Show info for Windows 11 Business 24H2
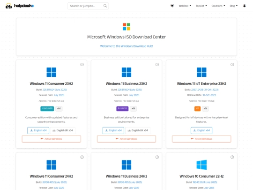Screen dimensions: 253x190 click(157, 157)
